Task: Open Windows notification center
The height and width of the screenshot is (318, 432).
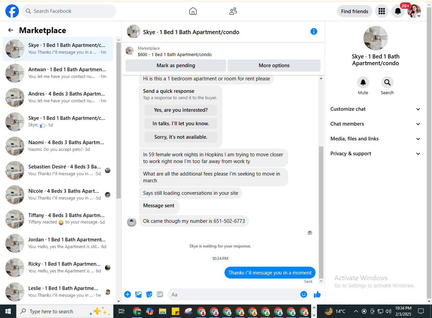Action: [x=421, y=311]
